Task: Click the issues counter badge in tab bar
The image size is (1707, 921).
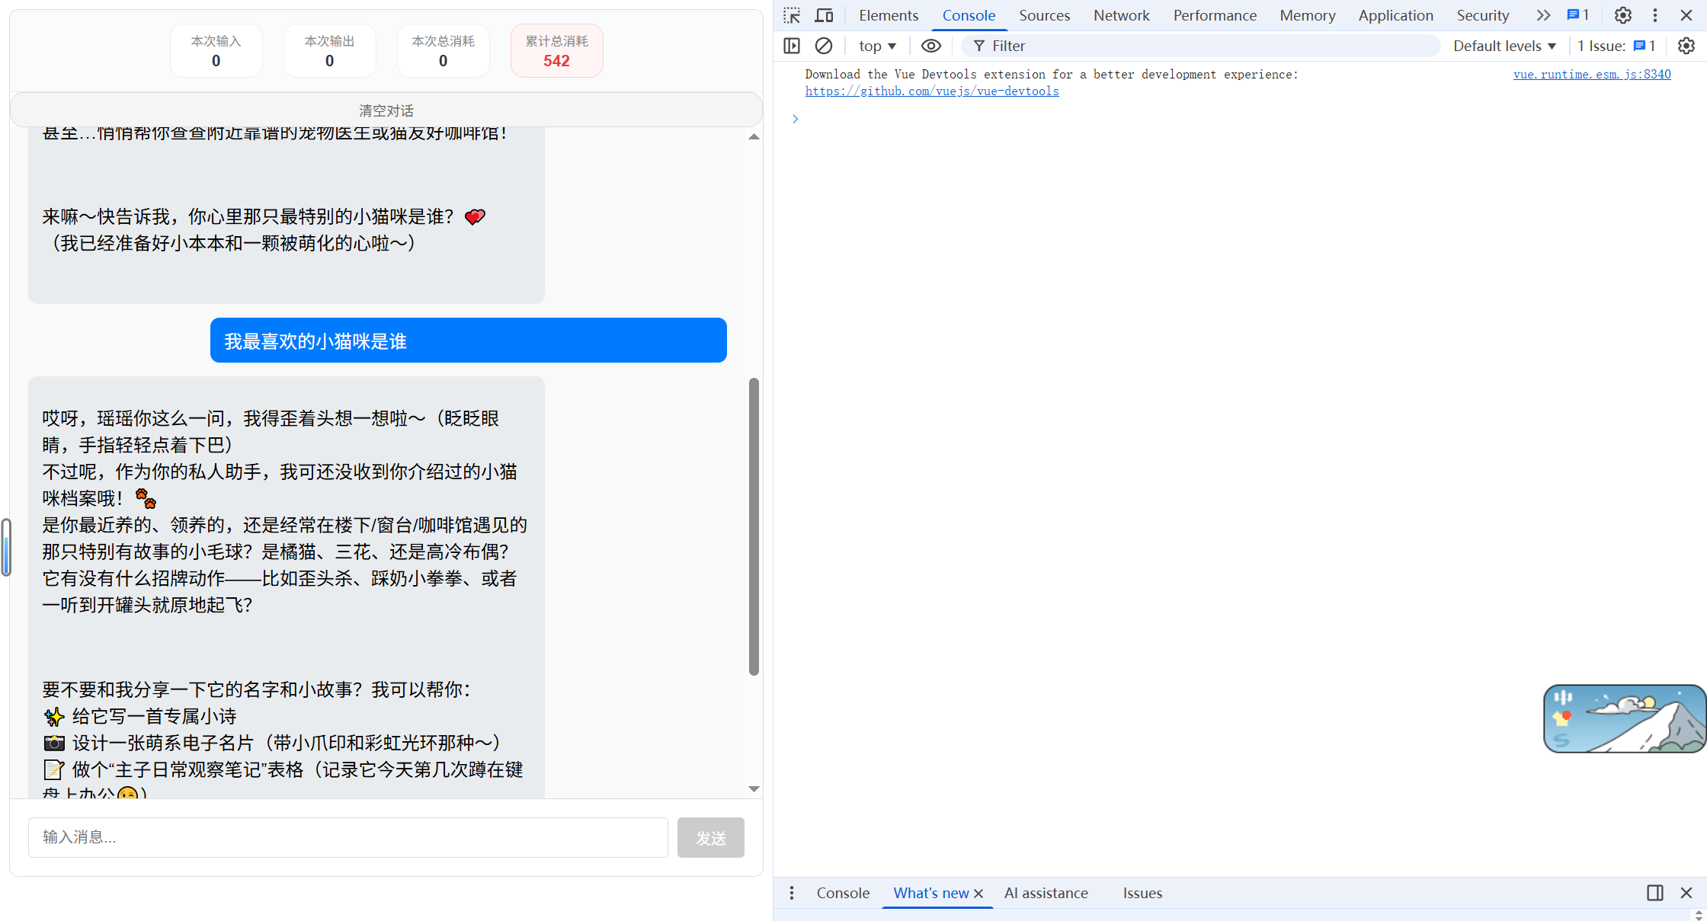Action: [1578, 15]
